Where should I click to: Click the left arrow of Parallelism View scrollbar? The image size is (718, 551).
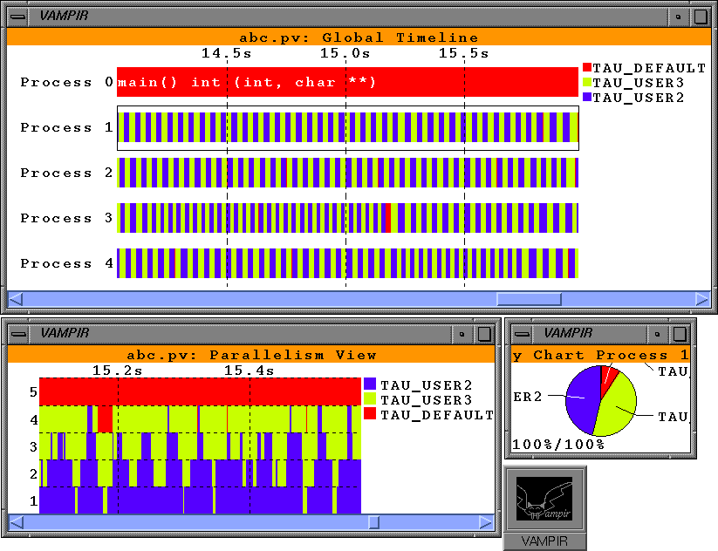coord(17,522)
